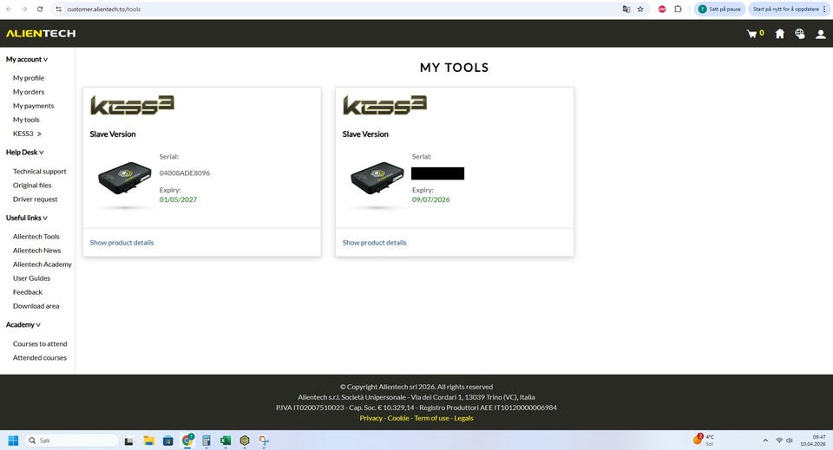Open Calculator from the taskbar

click(207, 440)
